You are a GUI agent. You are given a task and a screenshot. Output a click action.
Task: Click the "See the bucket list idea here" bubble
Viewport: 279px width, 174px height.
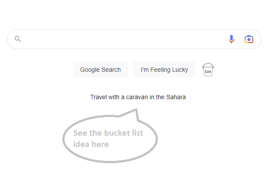click(x=110, y=139)
